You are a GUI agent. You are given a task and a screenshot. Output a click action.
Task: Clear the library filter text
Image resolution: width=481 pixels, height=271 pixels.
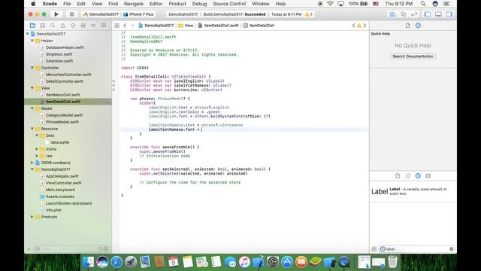click(451, 249)
